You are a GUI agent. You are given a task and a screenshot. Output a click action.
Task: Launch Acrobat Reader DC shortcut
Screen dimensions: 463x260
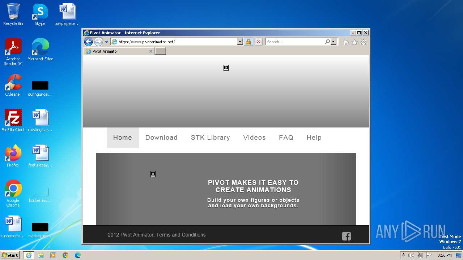pos(13,52)
